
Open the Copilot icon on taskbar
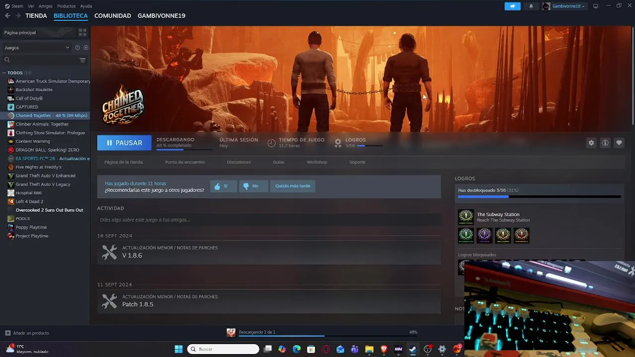282,349
